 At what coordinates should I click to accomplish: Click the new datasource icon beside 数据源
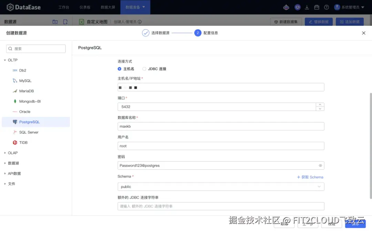[65, 22]
